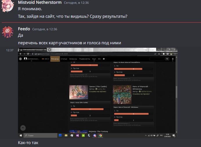Open Feedo's profile avatar

click(8, 32)
